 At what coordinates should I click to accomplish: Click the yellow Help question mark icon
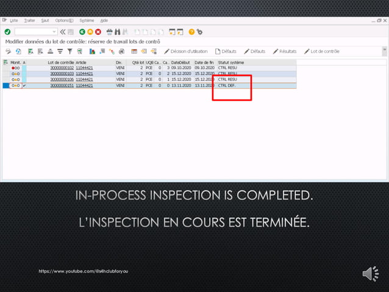(191, 32)
